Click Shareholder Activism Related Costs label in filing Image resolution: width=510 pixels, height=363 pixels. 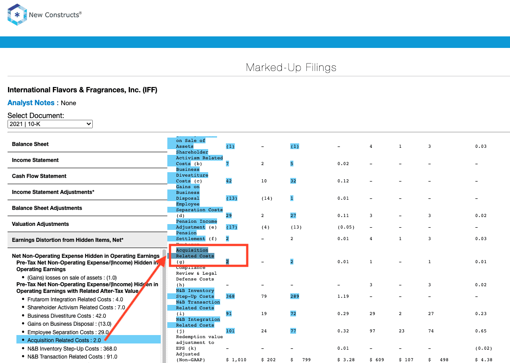click(199, 158)
